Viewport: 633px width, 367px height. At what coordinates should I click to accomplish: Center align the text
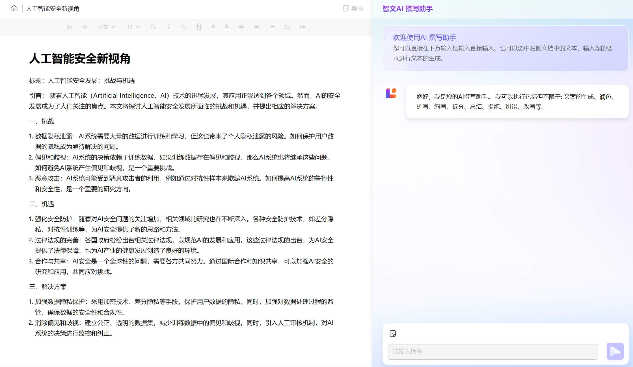[257, 27]
